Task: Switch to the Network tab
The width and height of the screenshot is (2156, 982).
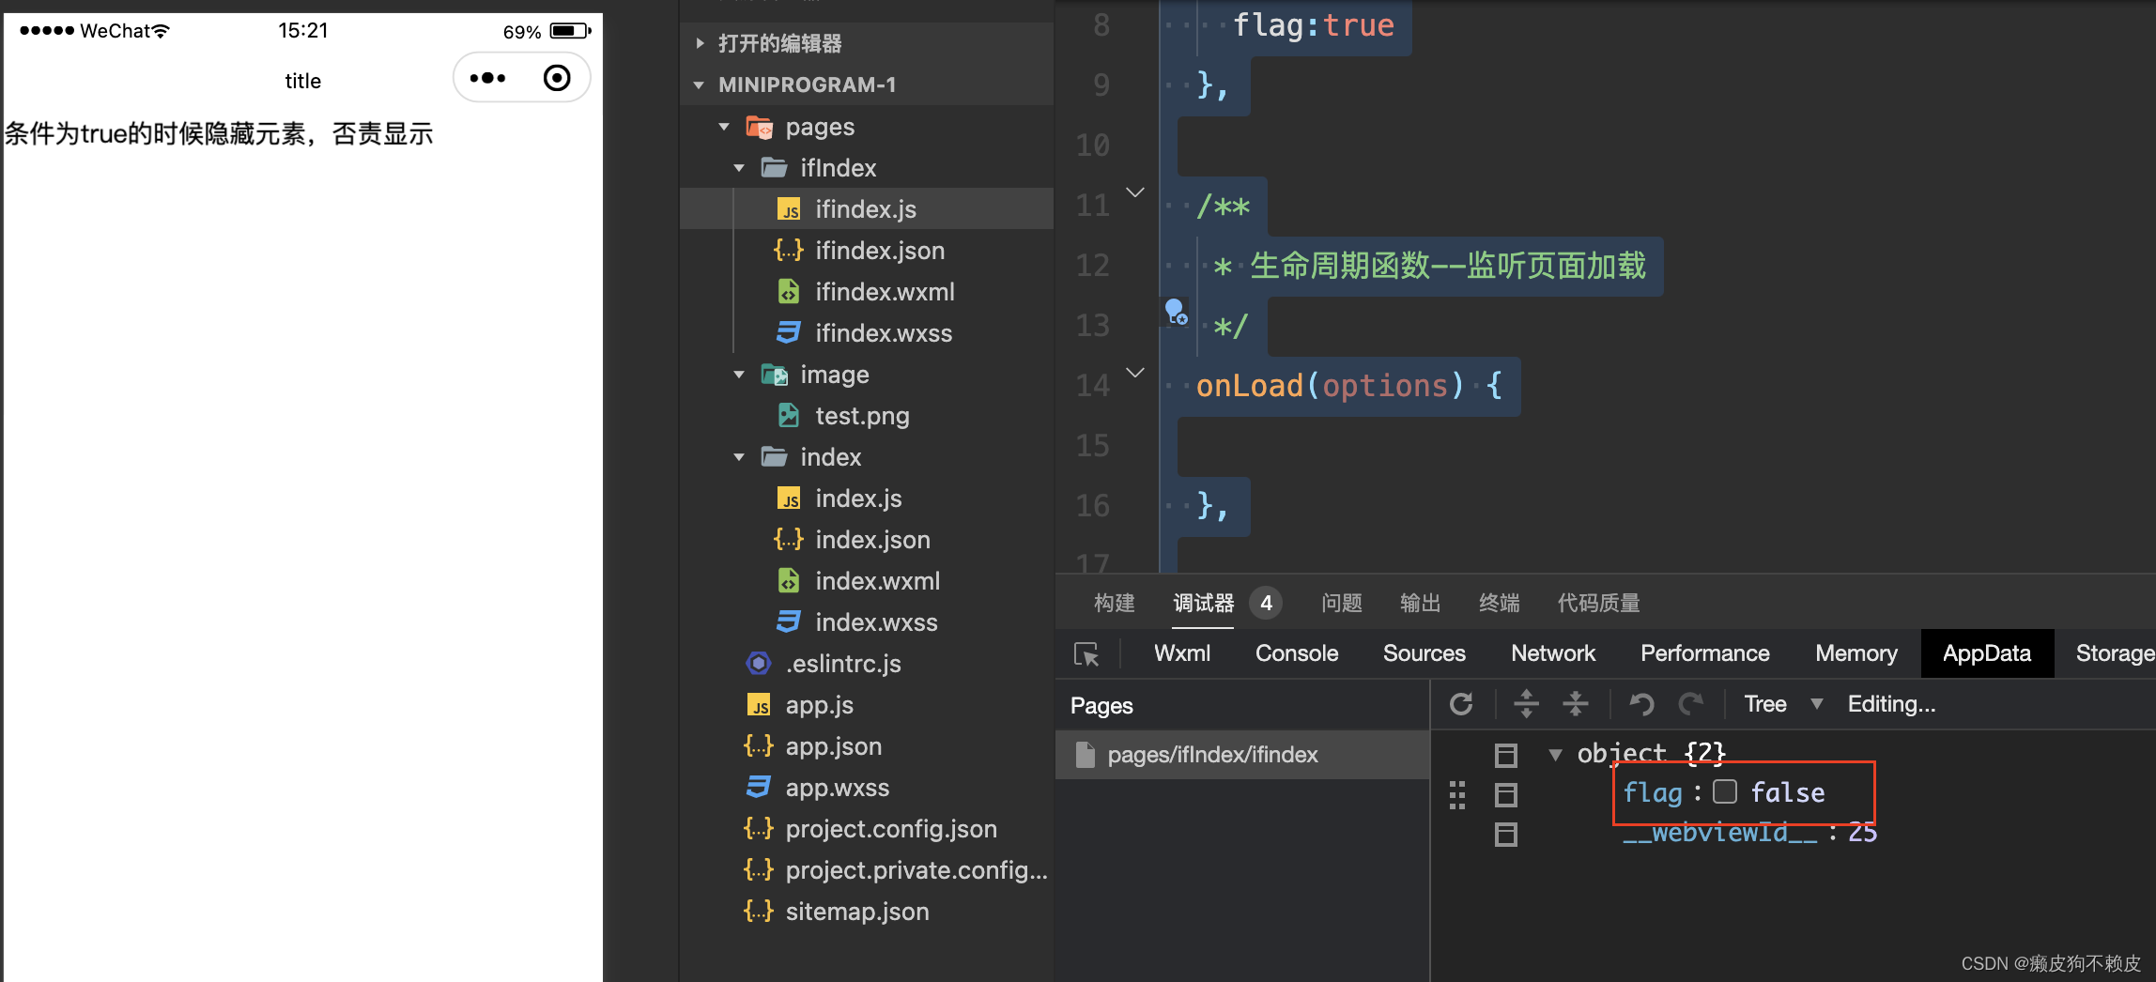Action: tap(1552, 652)
